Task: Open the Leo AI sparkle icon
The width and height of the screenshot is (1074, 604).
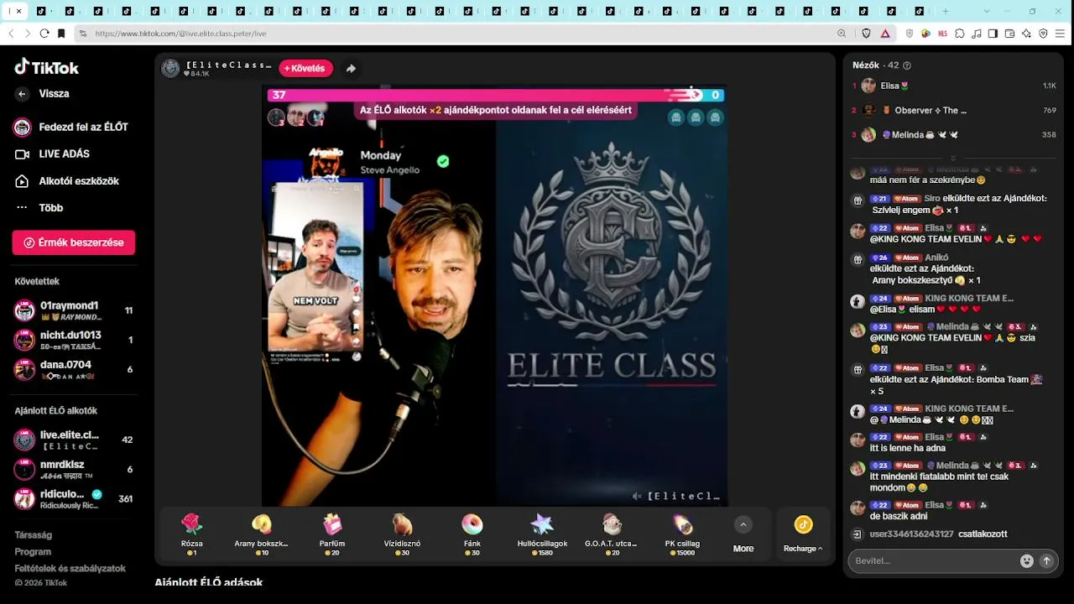Action: click(1027, 34)
